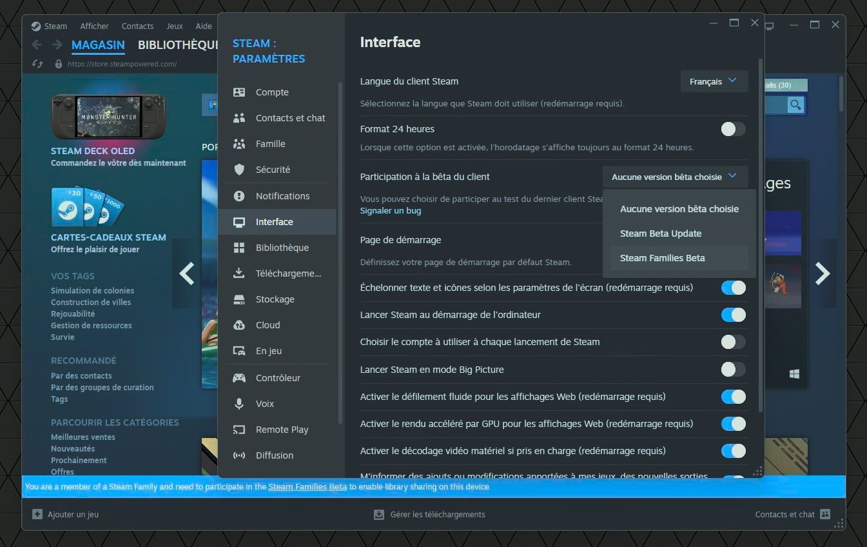Click the Compte account icon in sidebar
The width and height of the screenshot is (867, 547).
point(239,92)
